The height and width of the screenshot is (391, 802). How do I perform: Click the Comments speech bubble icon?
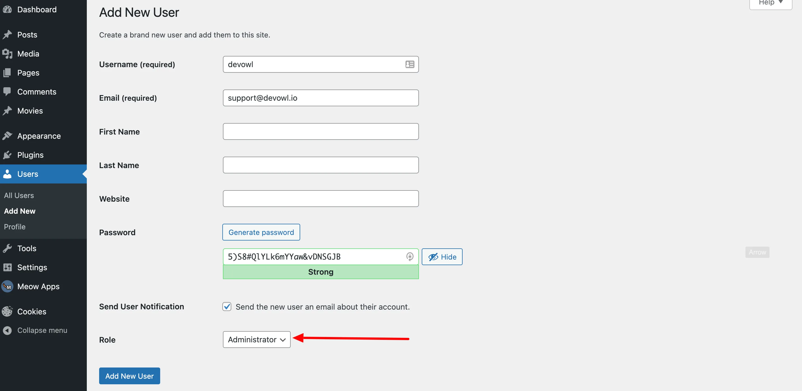pos(7,91)
